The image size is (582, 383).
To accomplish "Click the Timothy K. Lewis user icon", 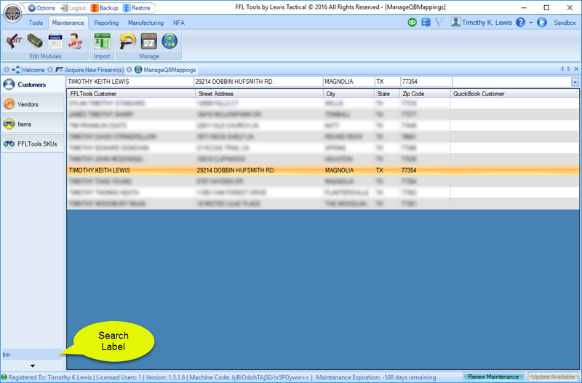I will (455, 22).
